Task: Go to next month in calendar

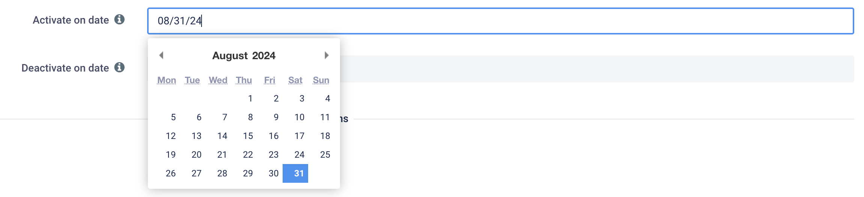Action: (x=327, y=55)
